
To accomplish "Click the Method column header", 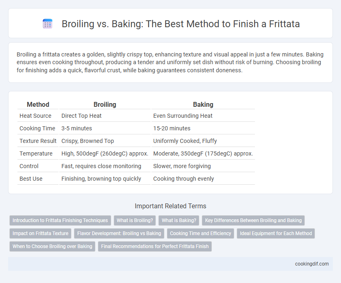I will click(38, 105).
